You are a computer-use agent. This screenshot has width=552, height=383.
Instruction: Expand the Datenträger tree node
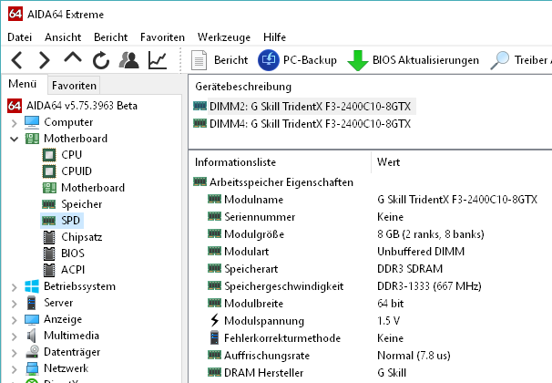coord(14,353)
